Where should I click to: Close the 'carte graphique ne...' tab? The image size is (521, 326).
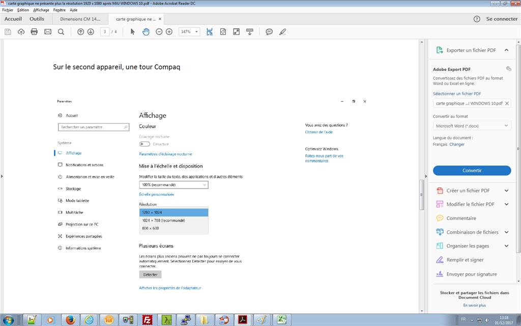click(x=160, y=19)
